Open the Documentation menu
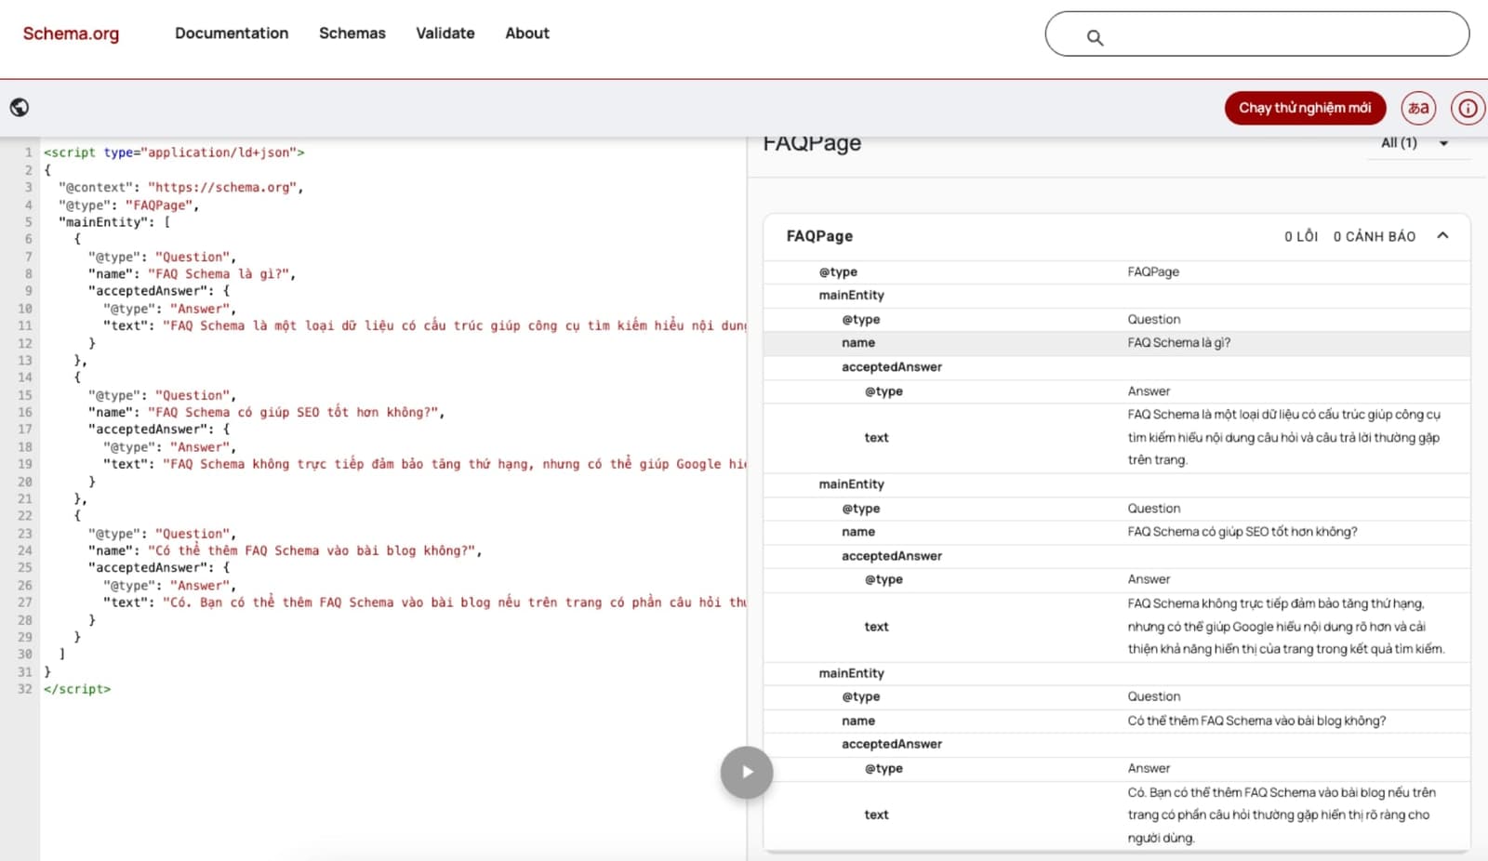The width and height of the screenshot is (1488, 861). click(232, 33)
